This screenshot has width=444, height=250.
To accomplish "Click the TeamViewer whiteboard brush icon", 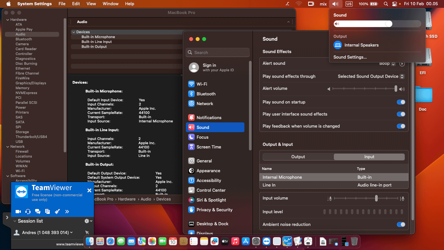I will pos(57,212).
